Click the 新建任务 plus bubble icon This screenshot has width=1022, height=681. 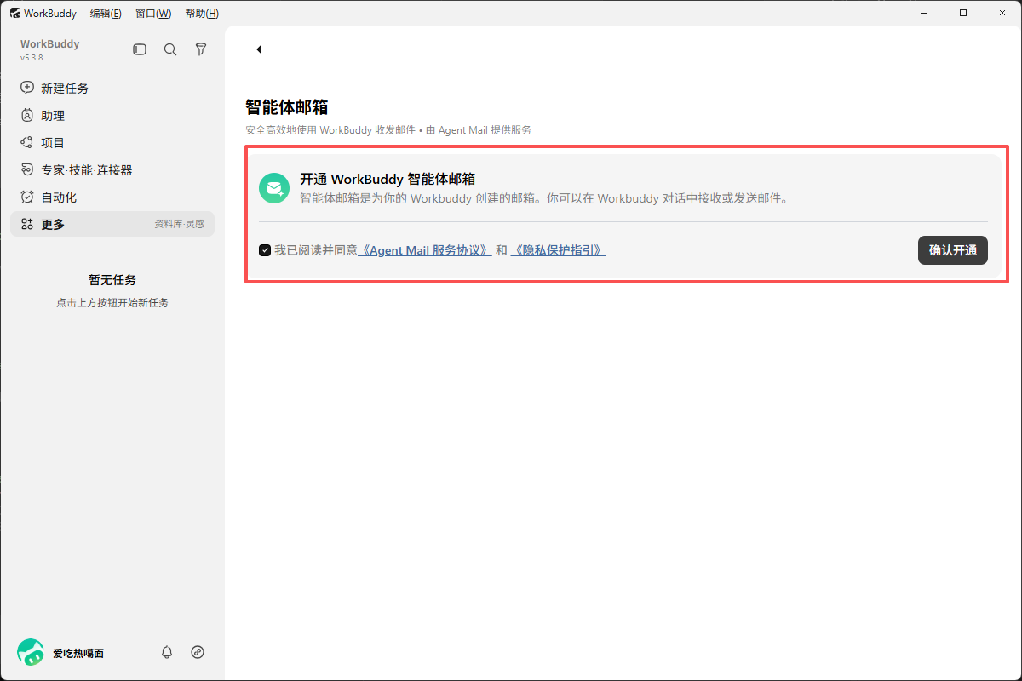coord(27,88)
